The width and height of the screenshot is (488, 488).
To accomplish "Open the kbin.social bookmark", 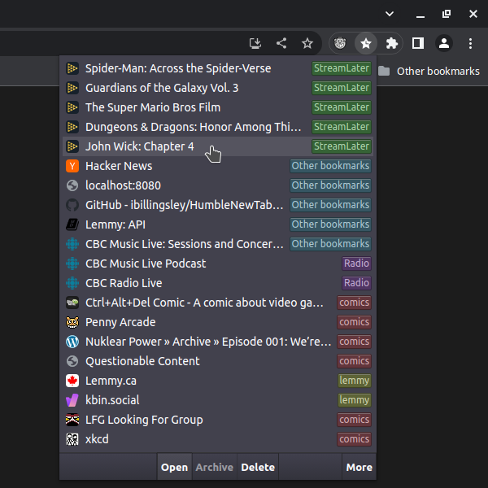I will tap(218, 400).
